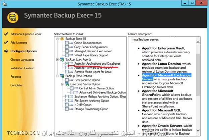Image resolution: width=209 pixels, height=140 pixels.
Task: Collapse the Enterprise Server Option node
Action: click(x=62, y=84)
